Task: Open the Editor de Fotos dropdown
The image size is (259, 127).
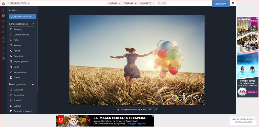Action: point(19,3)
